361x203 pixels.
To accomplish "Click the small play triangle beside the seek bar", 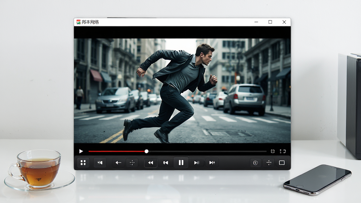I will [81, 151].
